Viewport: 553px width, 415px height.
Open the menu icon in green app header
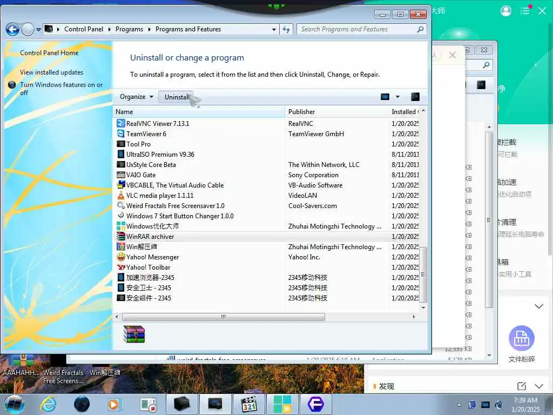click(x=525, y=11)
